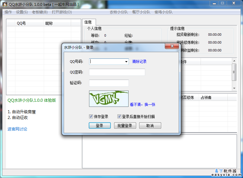Click the app icon in the title bar

(5, 4)
